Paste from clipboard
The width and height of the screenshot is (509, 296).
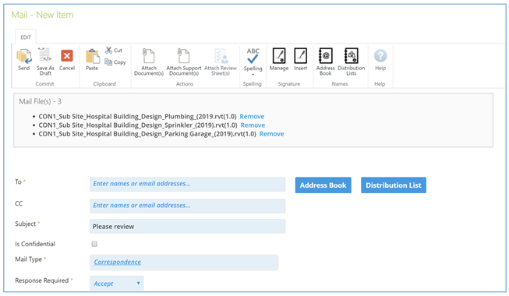coord(92,60)
